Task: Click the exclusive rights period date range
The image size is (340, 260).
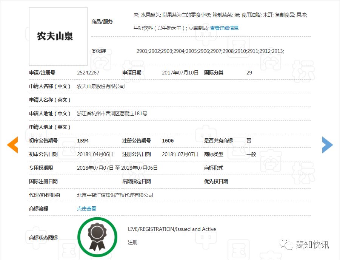Action: (x=117, y=168)
